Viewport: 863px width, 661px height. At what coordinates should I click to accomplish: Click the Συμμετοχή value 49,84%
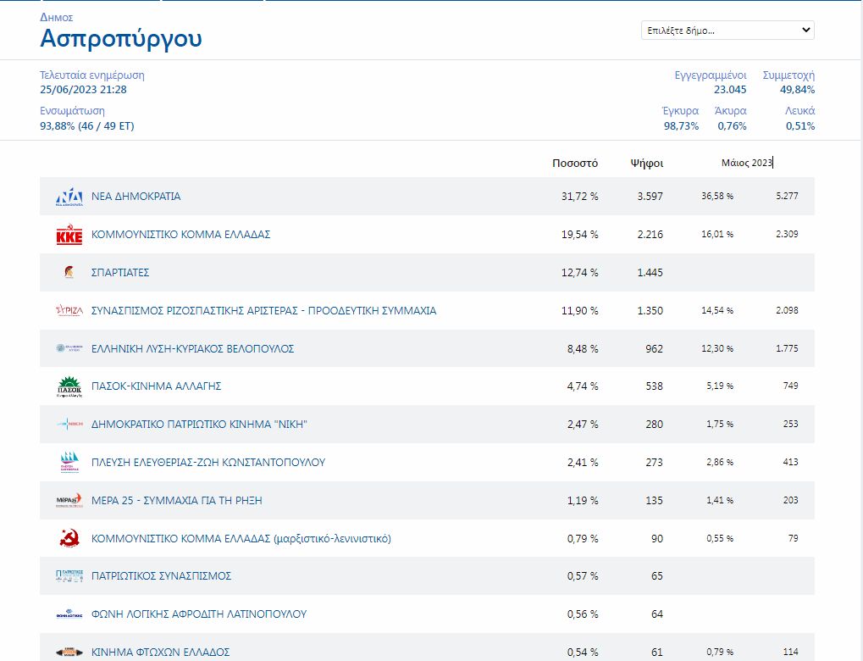pyautogui.click(x=798, y=89)
